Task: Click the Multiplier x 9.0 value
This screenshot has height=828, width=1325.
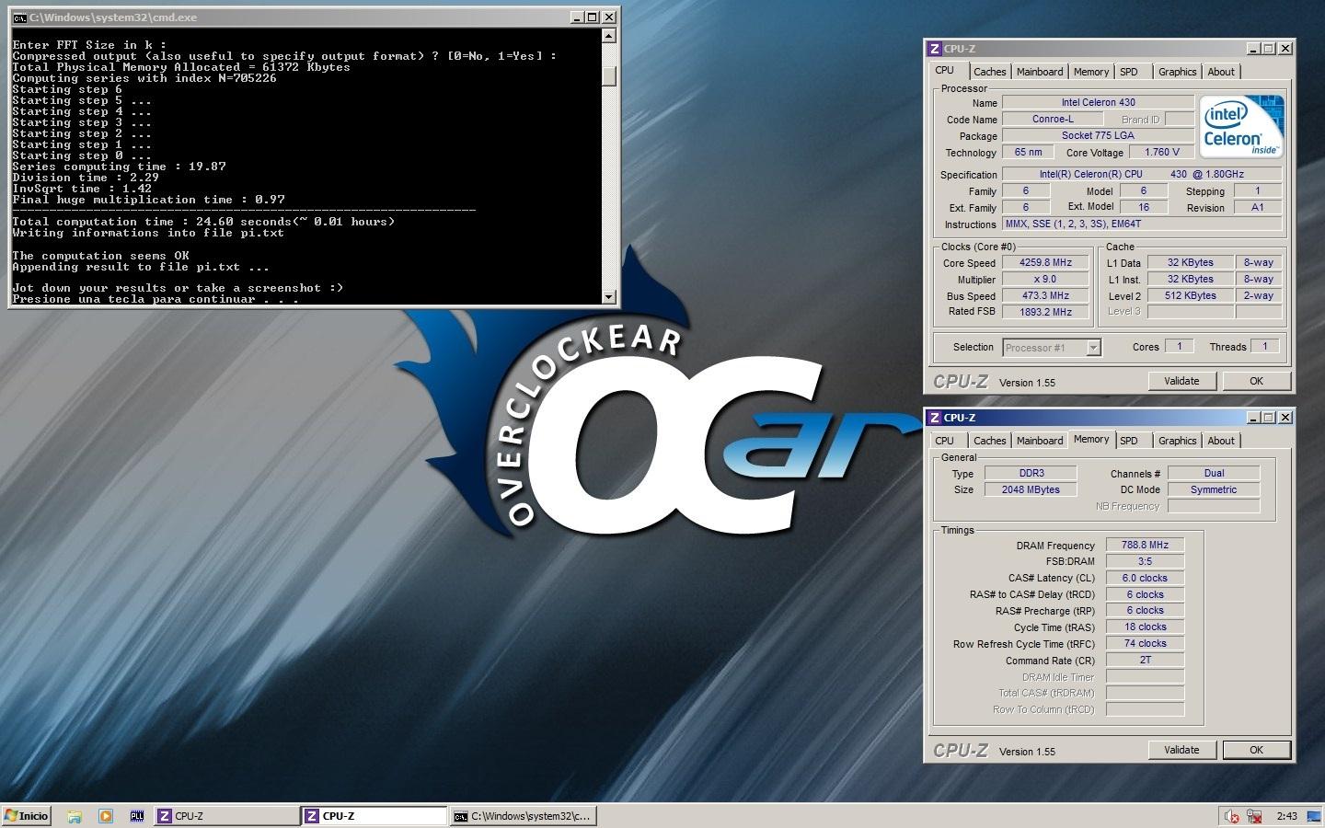Action: (1046, 280)
